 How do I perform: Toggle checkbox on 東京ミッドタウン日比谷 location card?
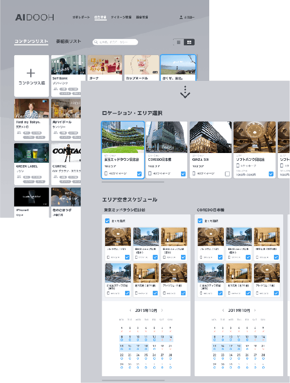(x=139, y=174)
